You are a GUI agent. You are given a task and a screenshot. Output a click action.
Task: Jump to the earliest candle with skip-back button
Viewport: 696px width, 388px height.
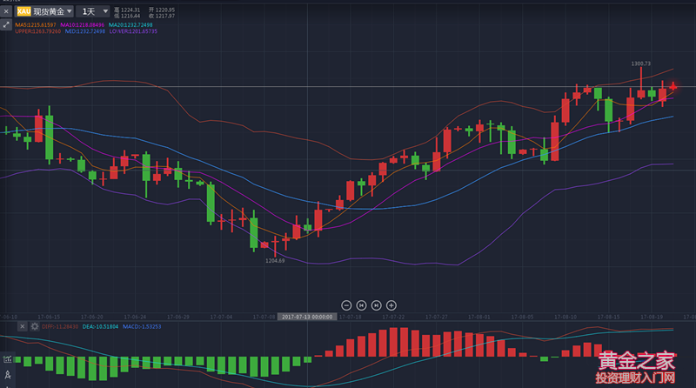pos(361,305)
